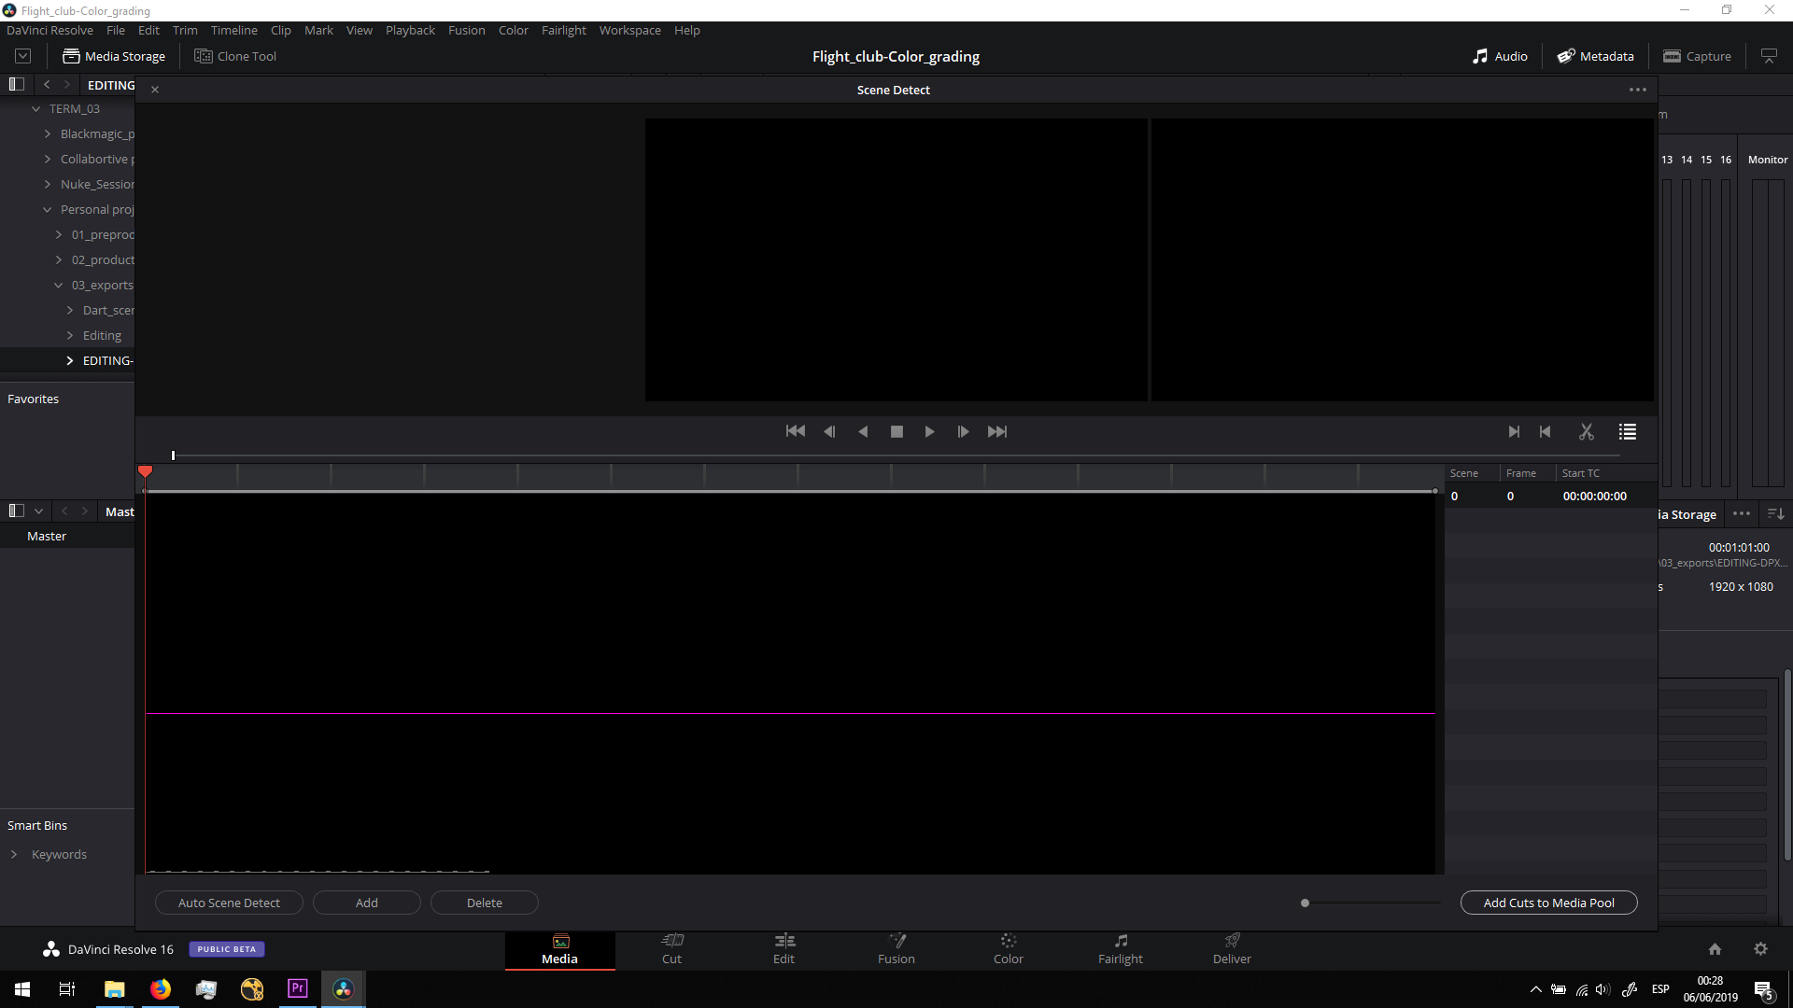Screen dimensions: 1793x1008
Task: Toggle the Media Storage panel
Action: (x=114, y=56)
